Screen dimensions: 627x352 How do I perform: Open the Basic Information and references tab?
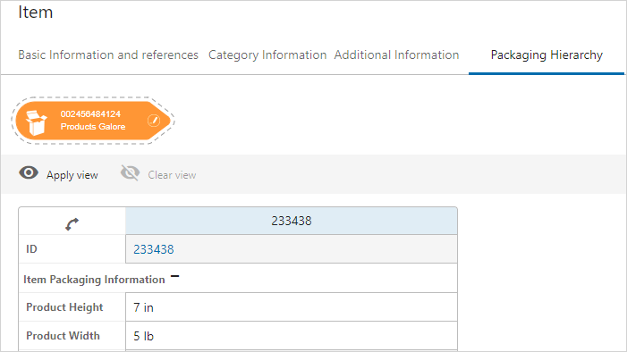coord(108,54)
